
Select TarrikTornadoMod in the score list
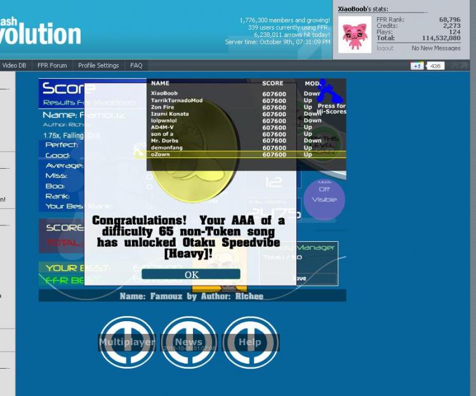[176, 100]
